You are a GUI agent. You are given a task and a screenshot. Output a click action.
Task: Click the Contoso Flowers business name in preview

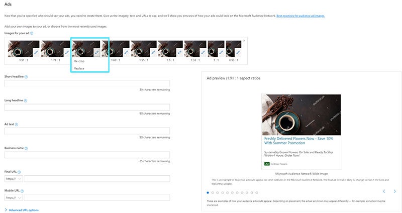(x=279, y=164)
